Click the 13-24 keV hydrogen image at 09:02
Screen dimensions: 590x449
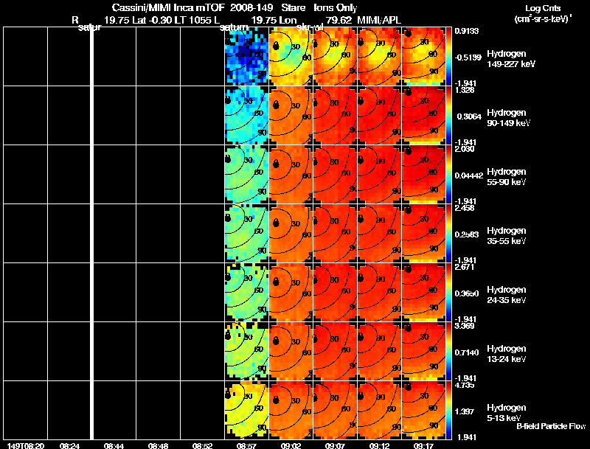pos(291,351)
